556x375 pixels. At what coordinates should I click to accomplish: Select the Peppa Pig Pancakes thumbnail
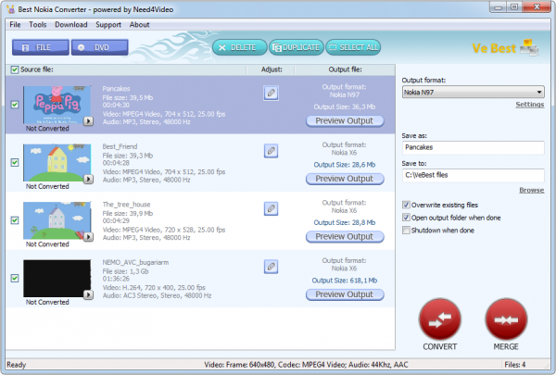(57, 105)
